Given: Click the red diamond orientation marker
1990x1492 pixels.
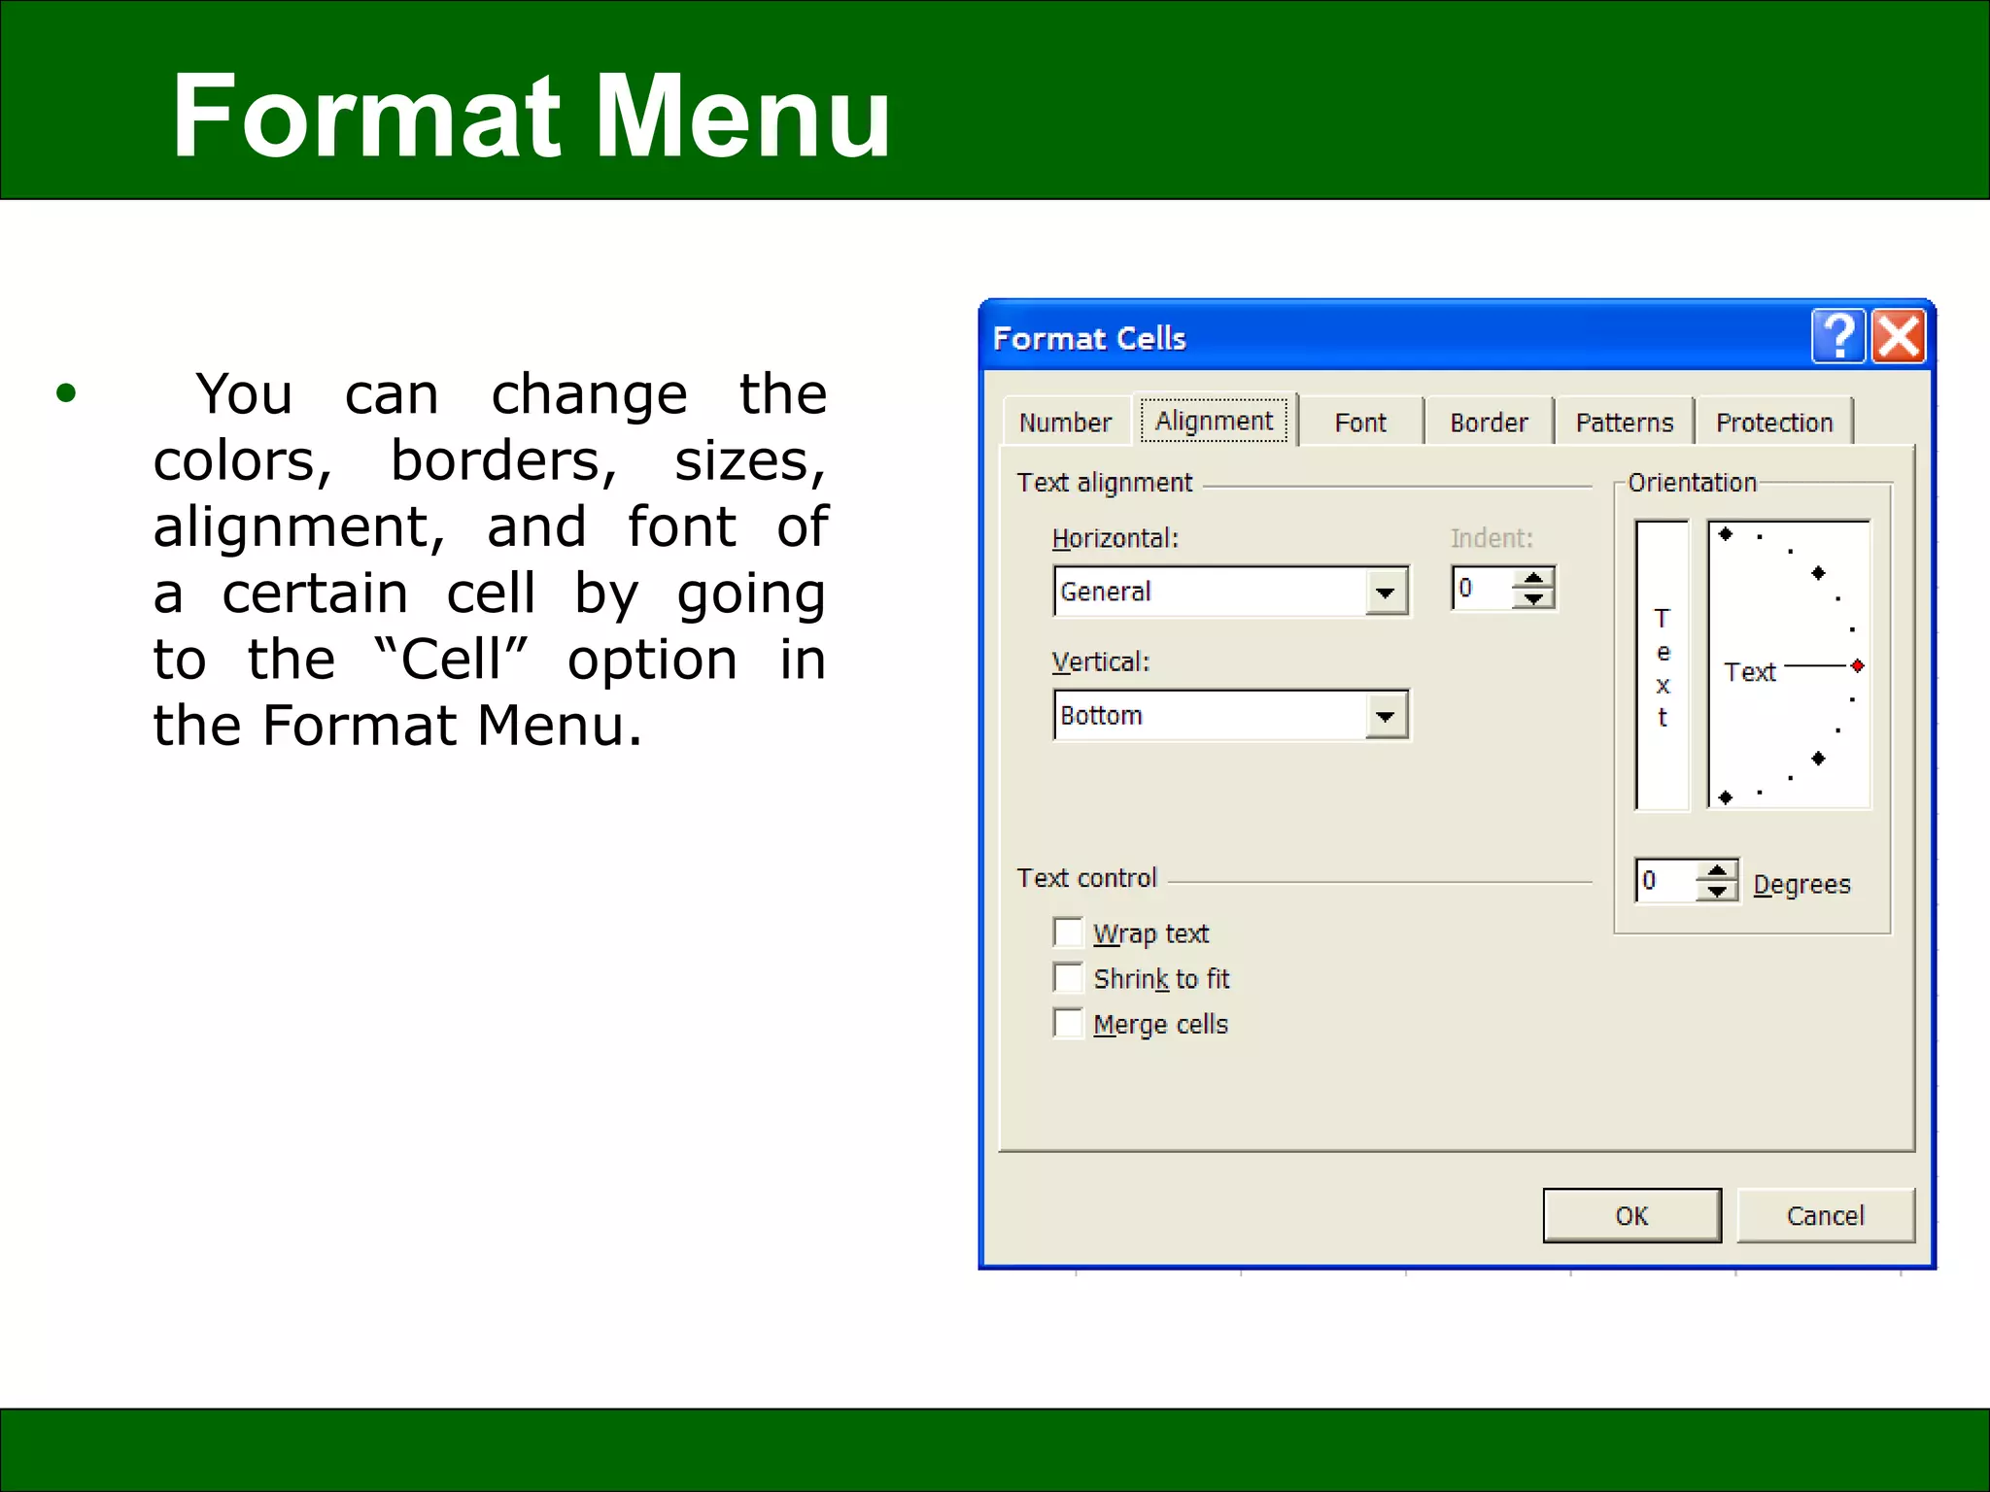Looking at the screenshot, I should [1857, 665].
